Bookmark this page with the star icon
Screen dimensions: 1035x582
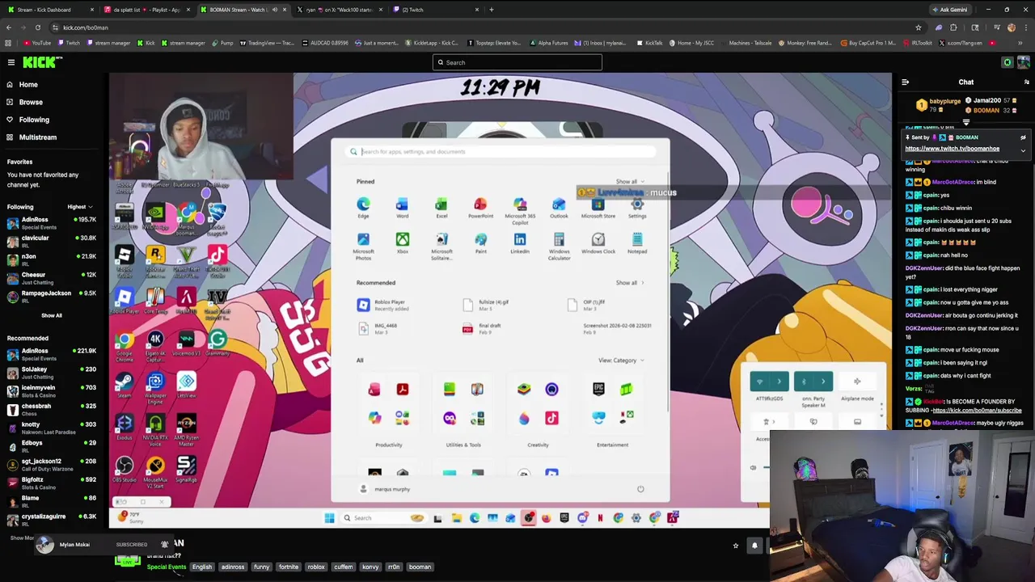(918, 27)
